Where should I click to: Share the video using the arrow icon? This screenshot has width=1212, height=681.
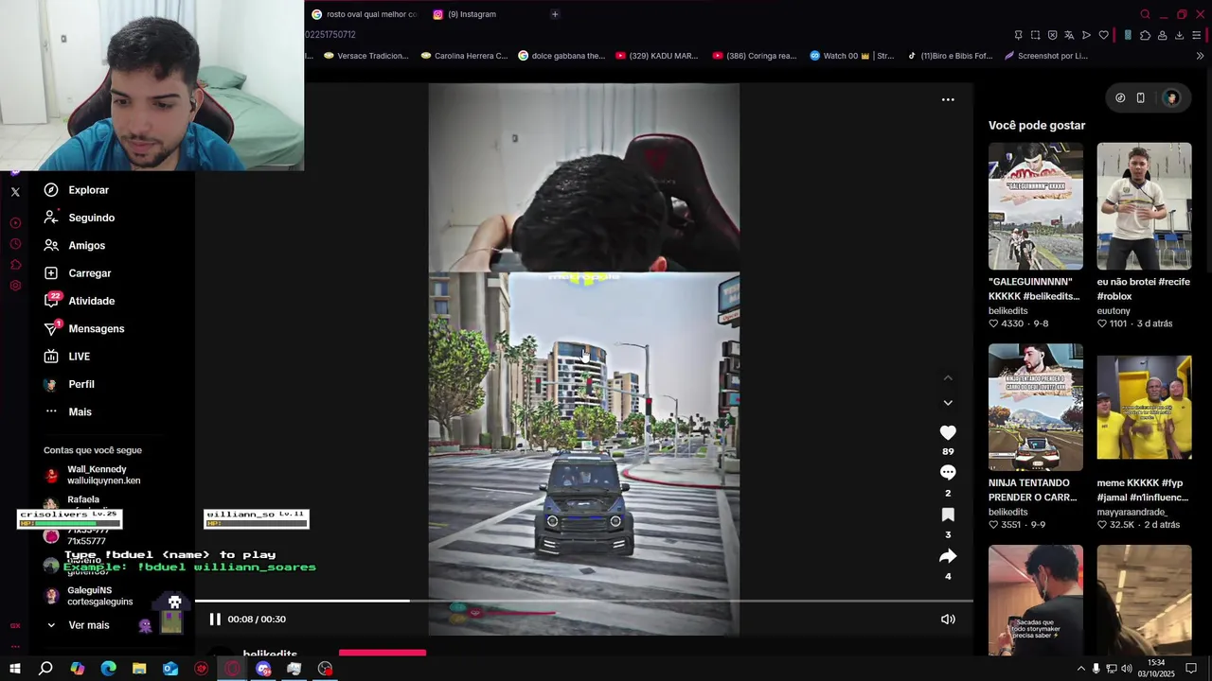[948, 556]
